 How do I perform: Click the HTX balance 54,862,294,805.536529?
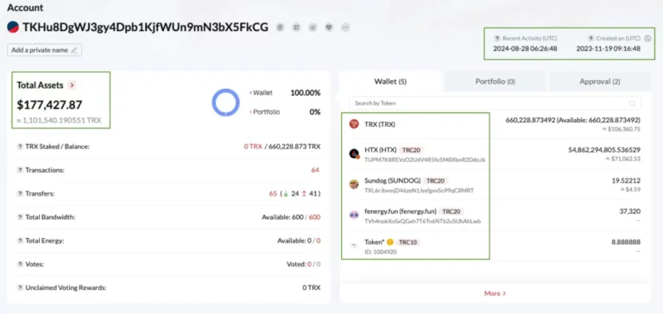coord(604,149)
